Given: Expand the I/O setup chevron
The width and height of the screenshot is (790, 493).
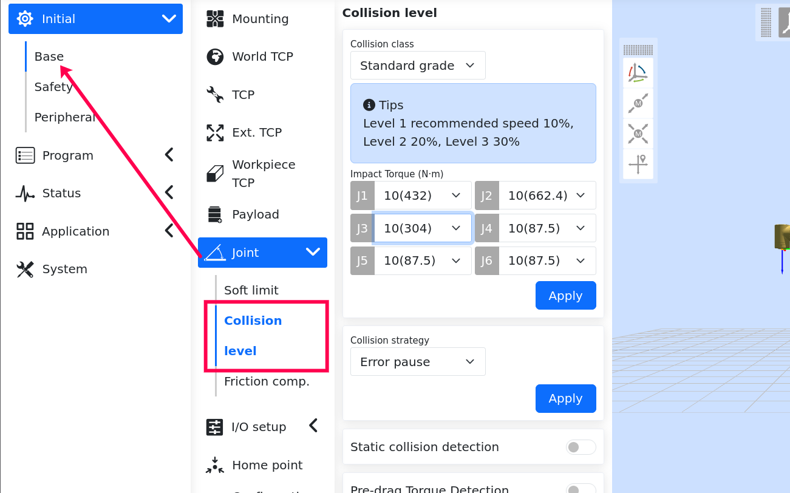Looking at the screenshot, I should 313,426.
